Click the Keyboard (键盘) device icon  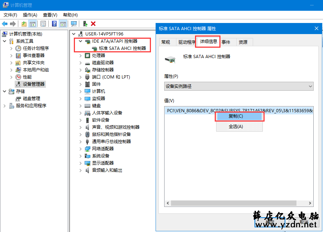pos(87,106)
